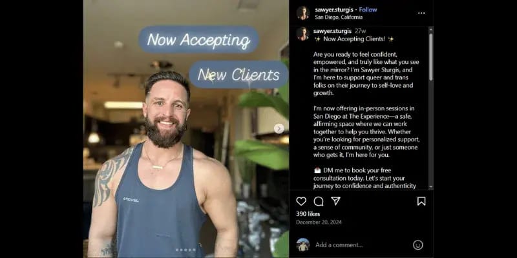Viewport: 517px width, 258px height.
Task: Click scrollbar up arrow in caption
Action: [430, 30]
